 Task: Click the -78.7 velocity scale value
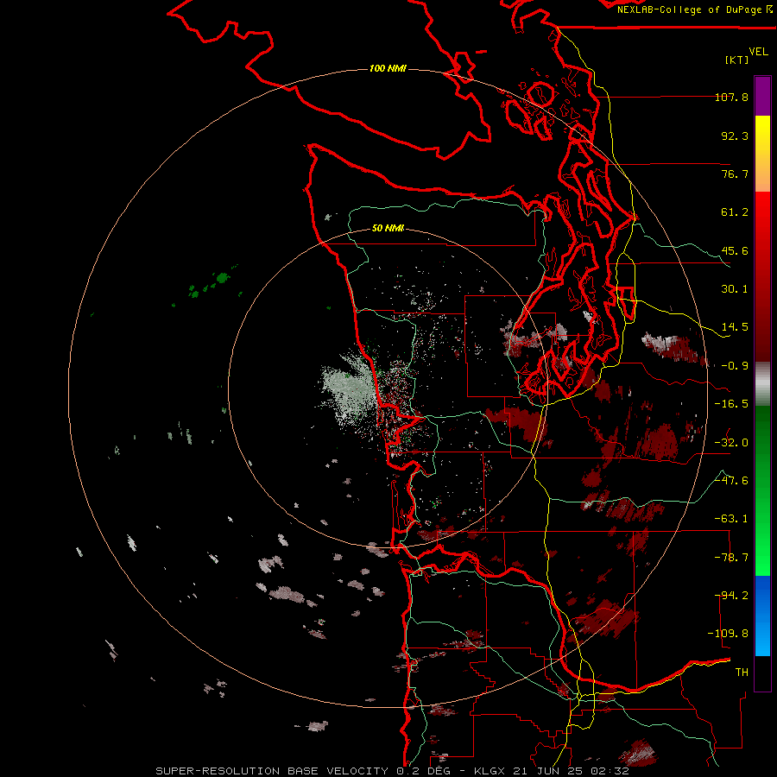[x=731, y=558]
